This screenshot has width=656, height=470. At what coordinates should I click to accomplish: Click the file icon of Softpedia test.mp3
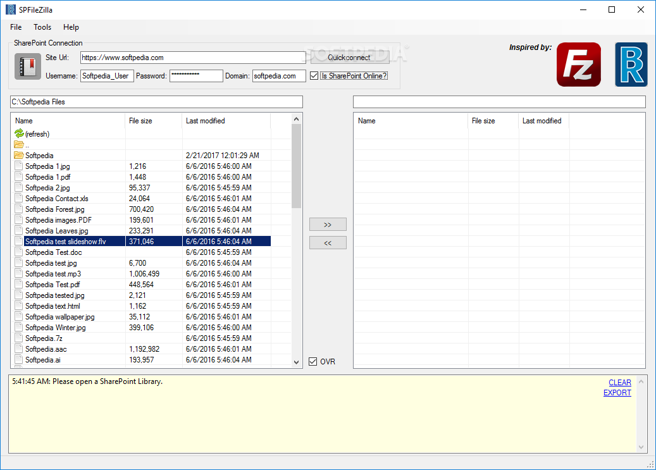click(18, 273)
